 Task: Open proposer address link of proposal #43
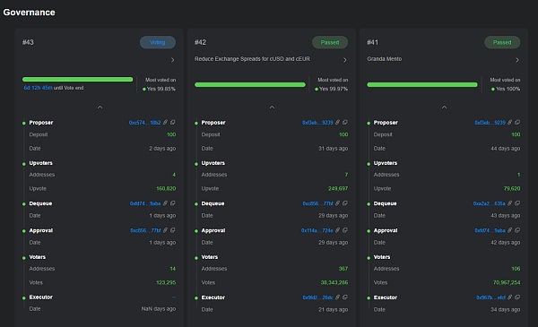pyautogui.click(x=144, y=123)
